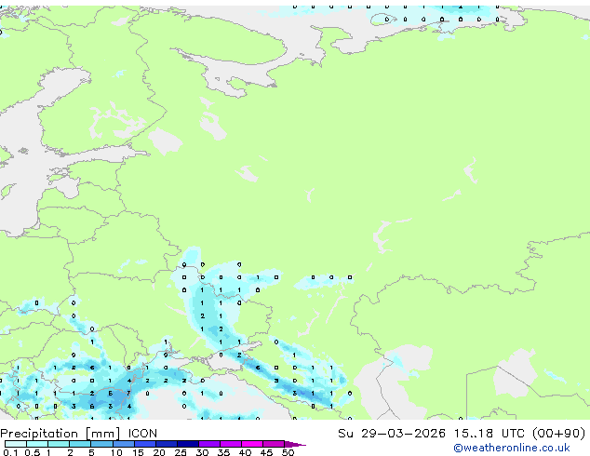
Task: Click the '40' legend scale label
Action: pyautogui.click(x=246, y=452)
